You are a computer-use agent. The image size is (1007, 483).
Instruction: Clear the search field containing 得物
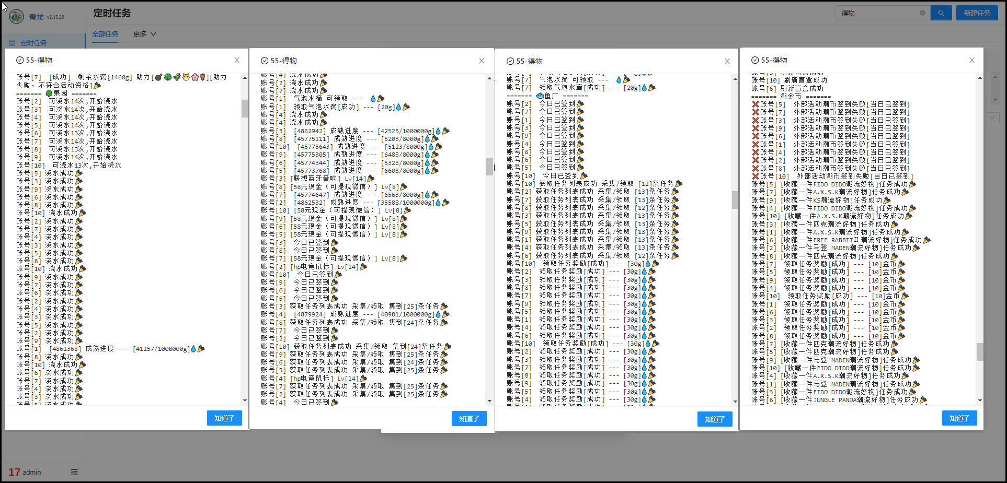[x=922, y=13]
